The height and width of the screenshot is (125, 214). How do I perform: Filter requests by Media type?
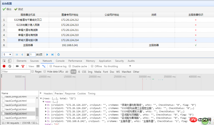(98, 72)
